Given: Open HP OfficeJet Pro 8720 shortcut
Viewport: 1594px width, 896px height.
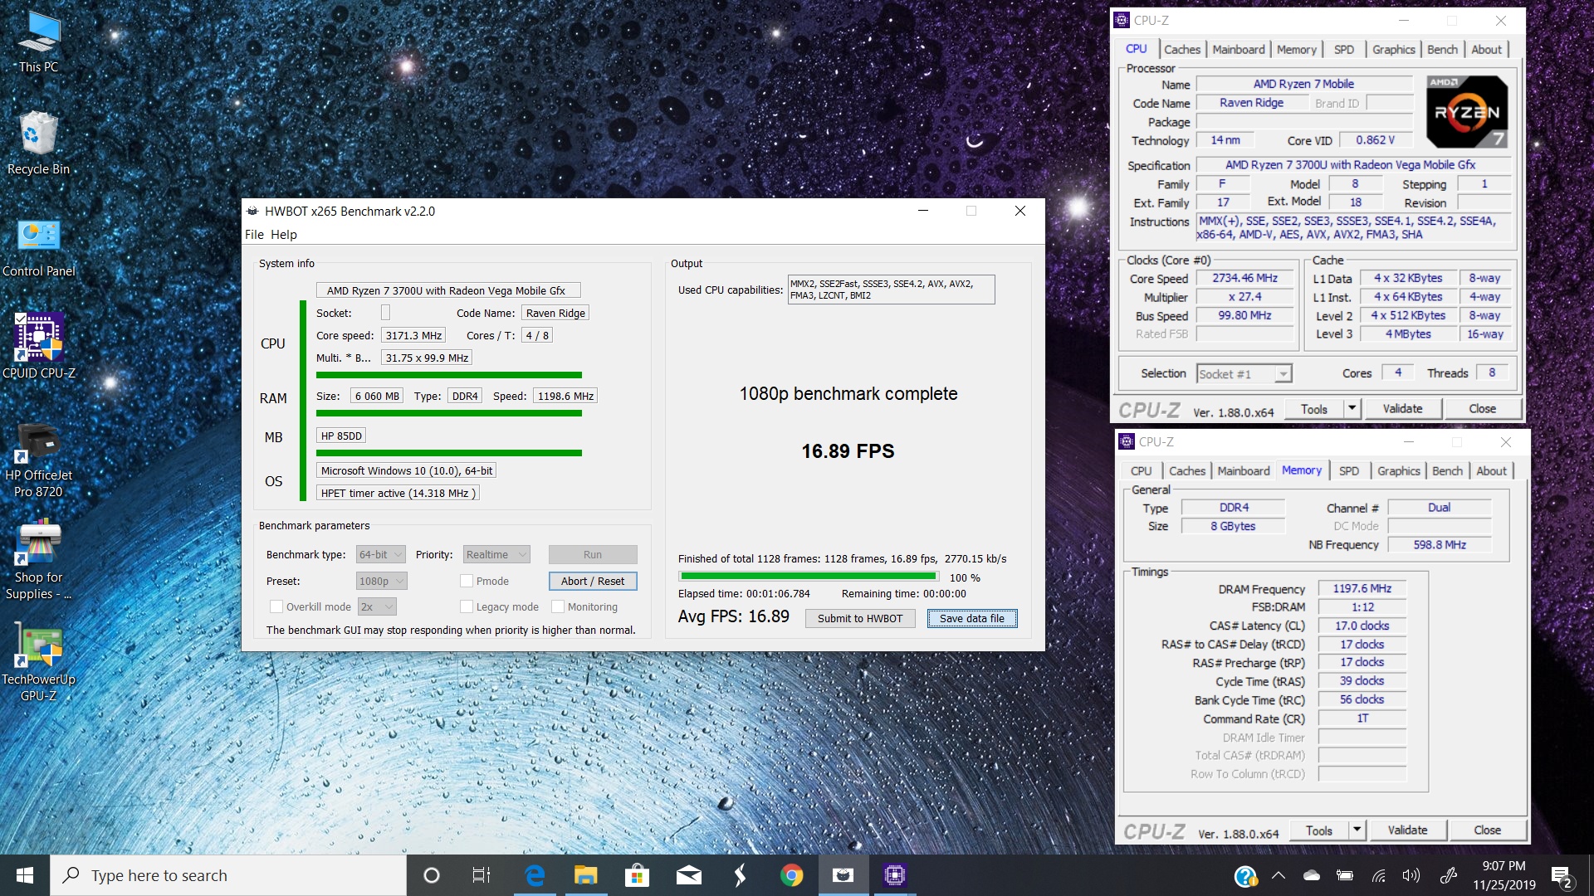Looking at the screenshot, I should pyautogui.click(x=38, y=460).
